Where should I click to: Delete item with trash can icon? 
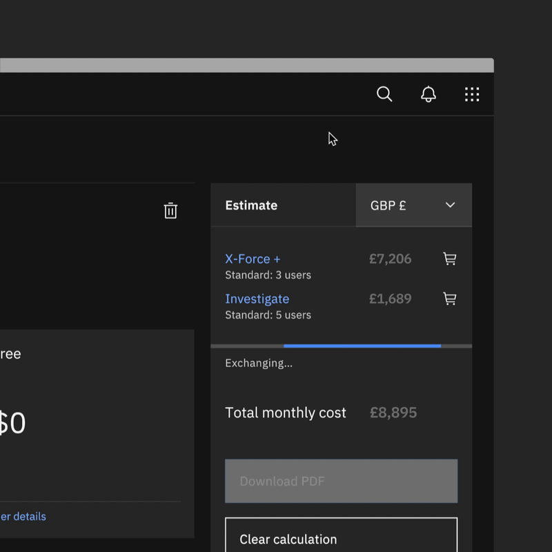point(170,210)
